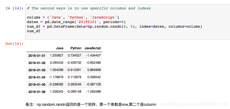230x109 pixels.
Task: Place cursor on the comment line in code
Action: pos(89,8)
